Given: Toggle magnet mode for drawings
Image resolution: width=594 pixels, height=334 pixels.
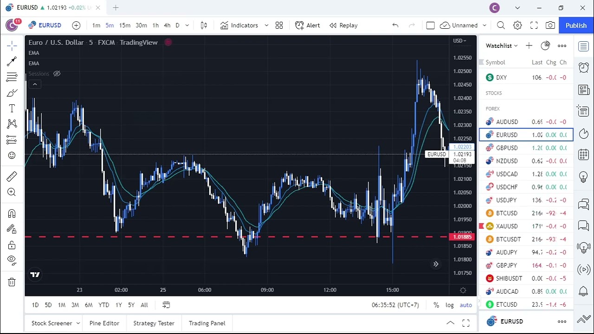Looking at the screenshot, I should tap(12, 213).
